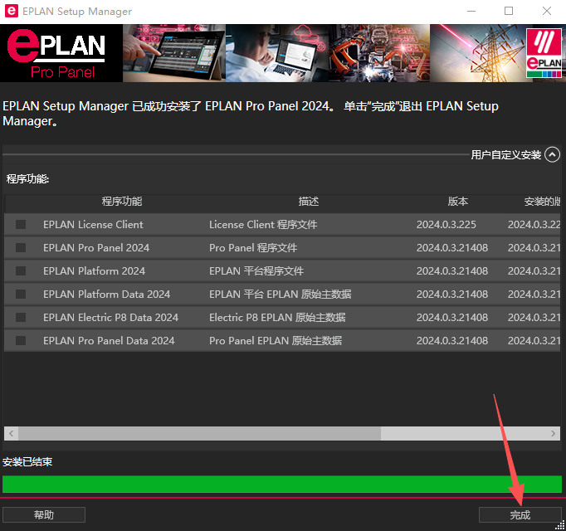Viewport: 566px width, 531px height.
Task: Click the Electric P8 EPLAN 原始主数据 description
Action: tap(277, 317)
